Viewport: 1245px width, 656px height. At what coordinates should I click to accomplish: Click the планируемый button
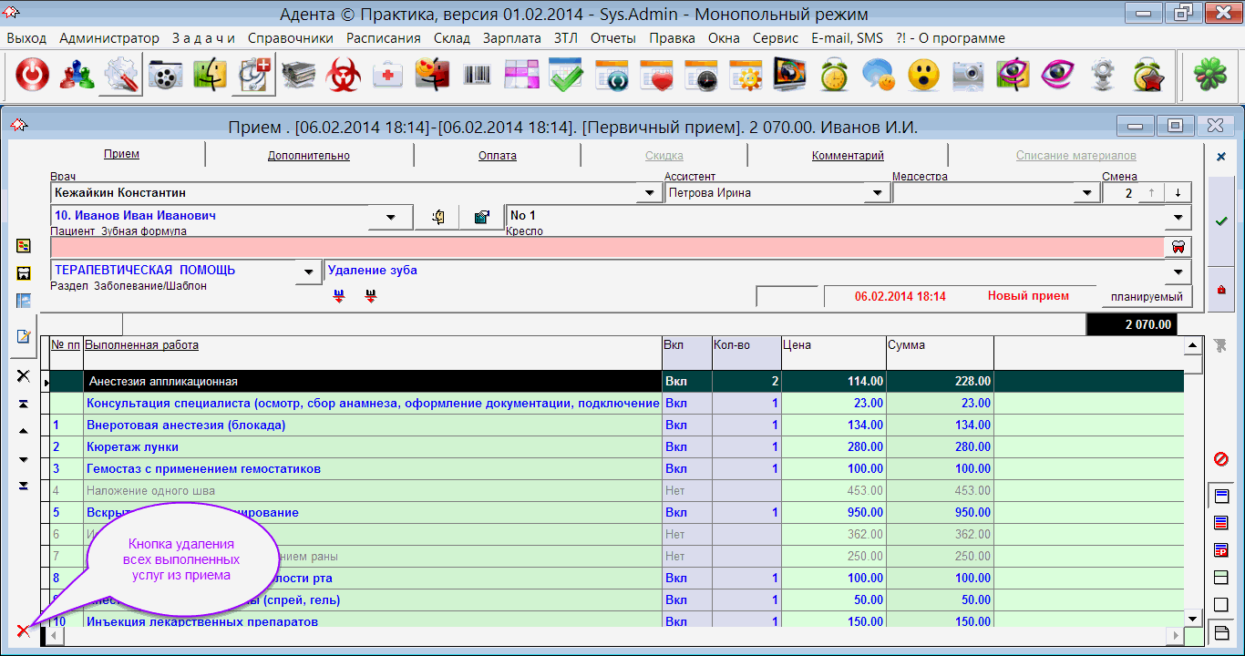(x=1146, y=297)
